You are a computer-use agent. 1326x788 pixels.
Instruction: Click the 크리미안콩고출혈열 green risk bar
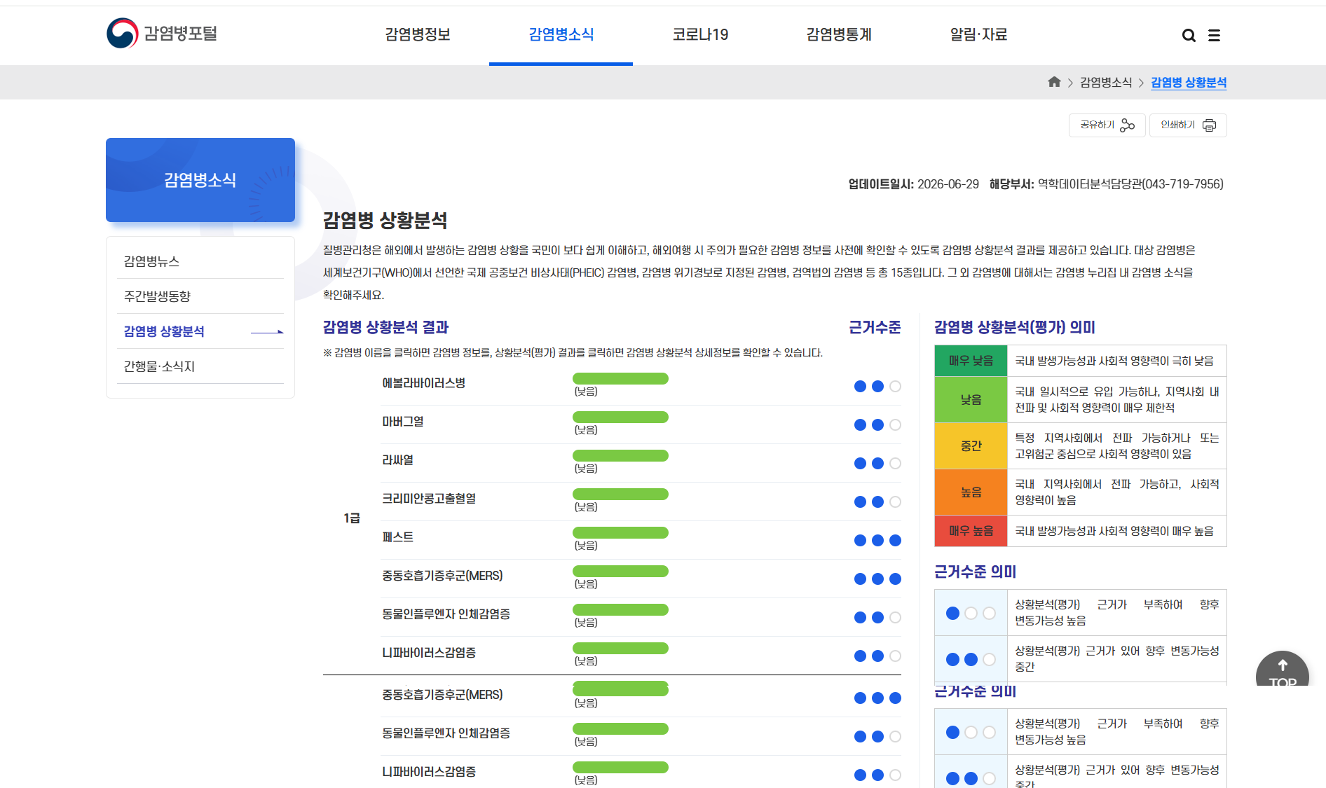(x=621, y=495)
